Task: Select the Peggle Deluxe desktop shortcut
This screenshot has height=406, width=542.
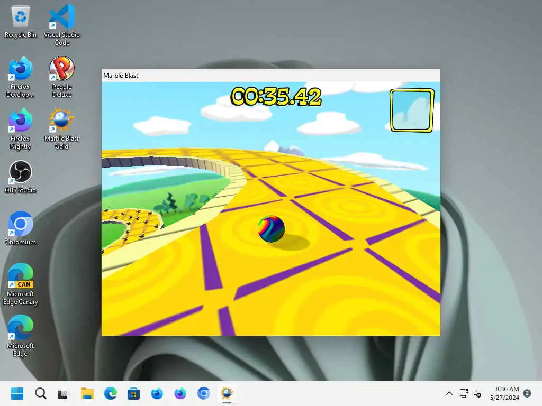Action: [62, 77]
